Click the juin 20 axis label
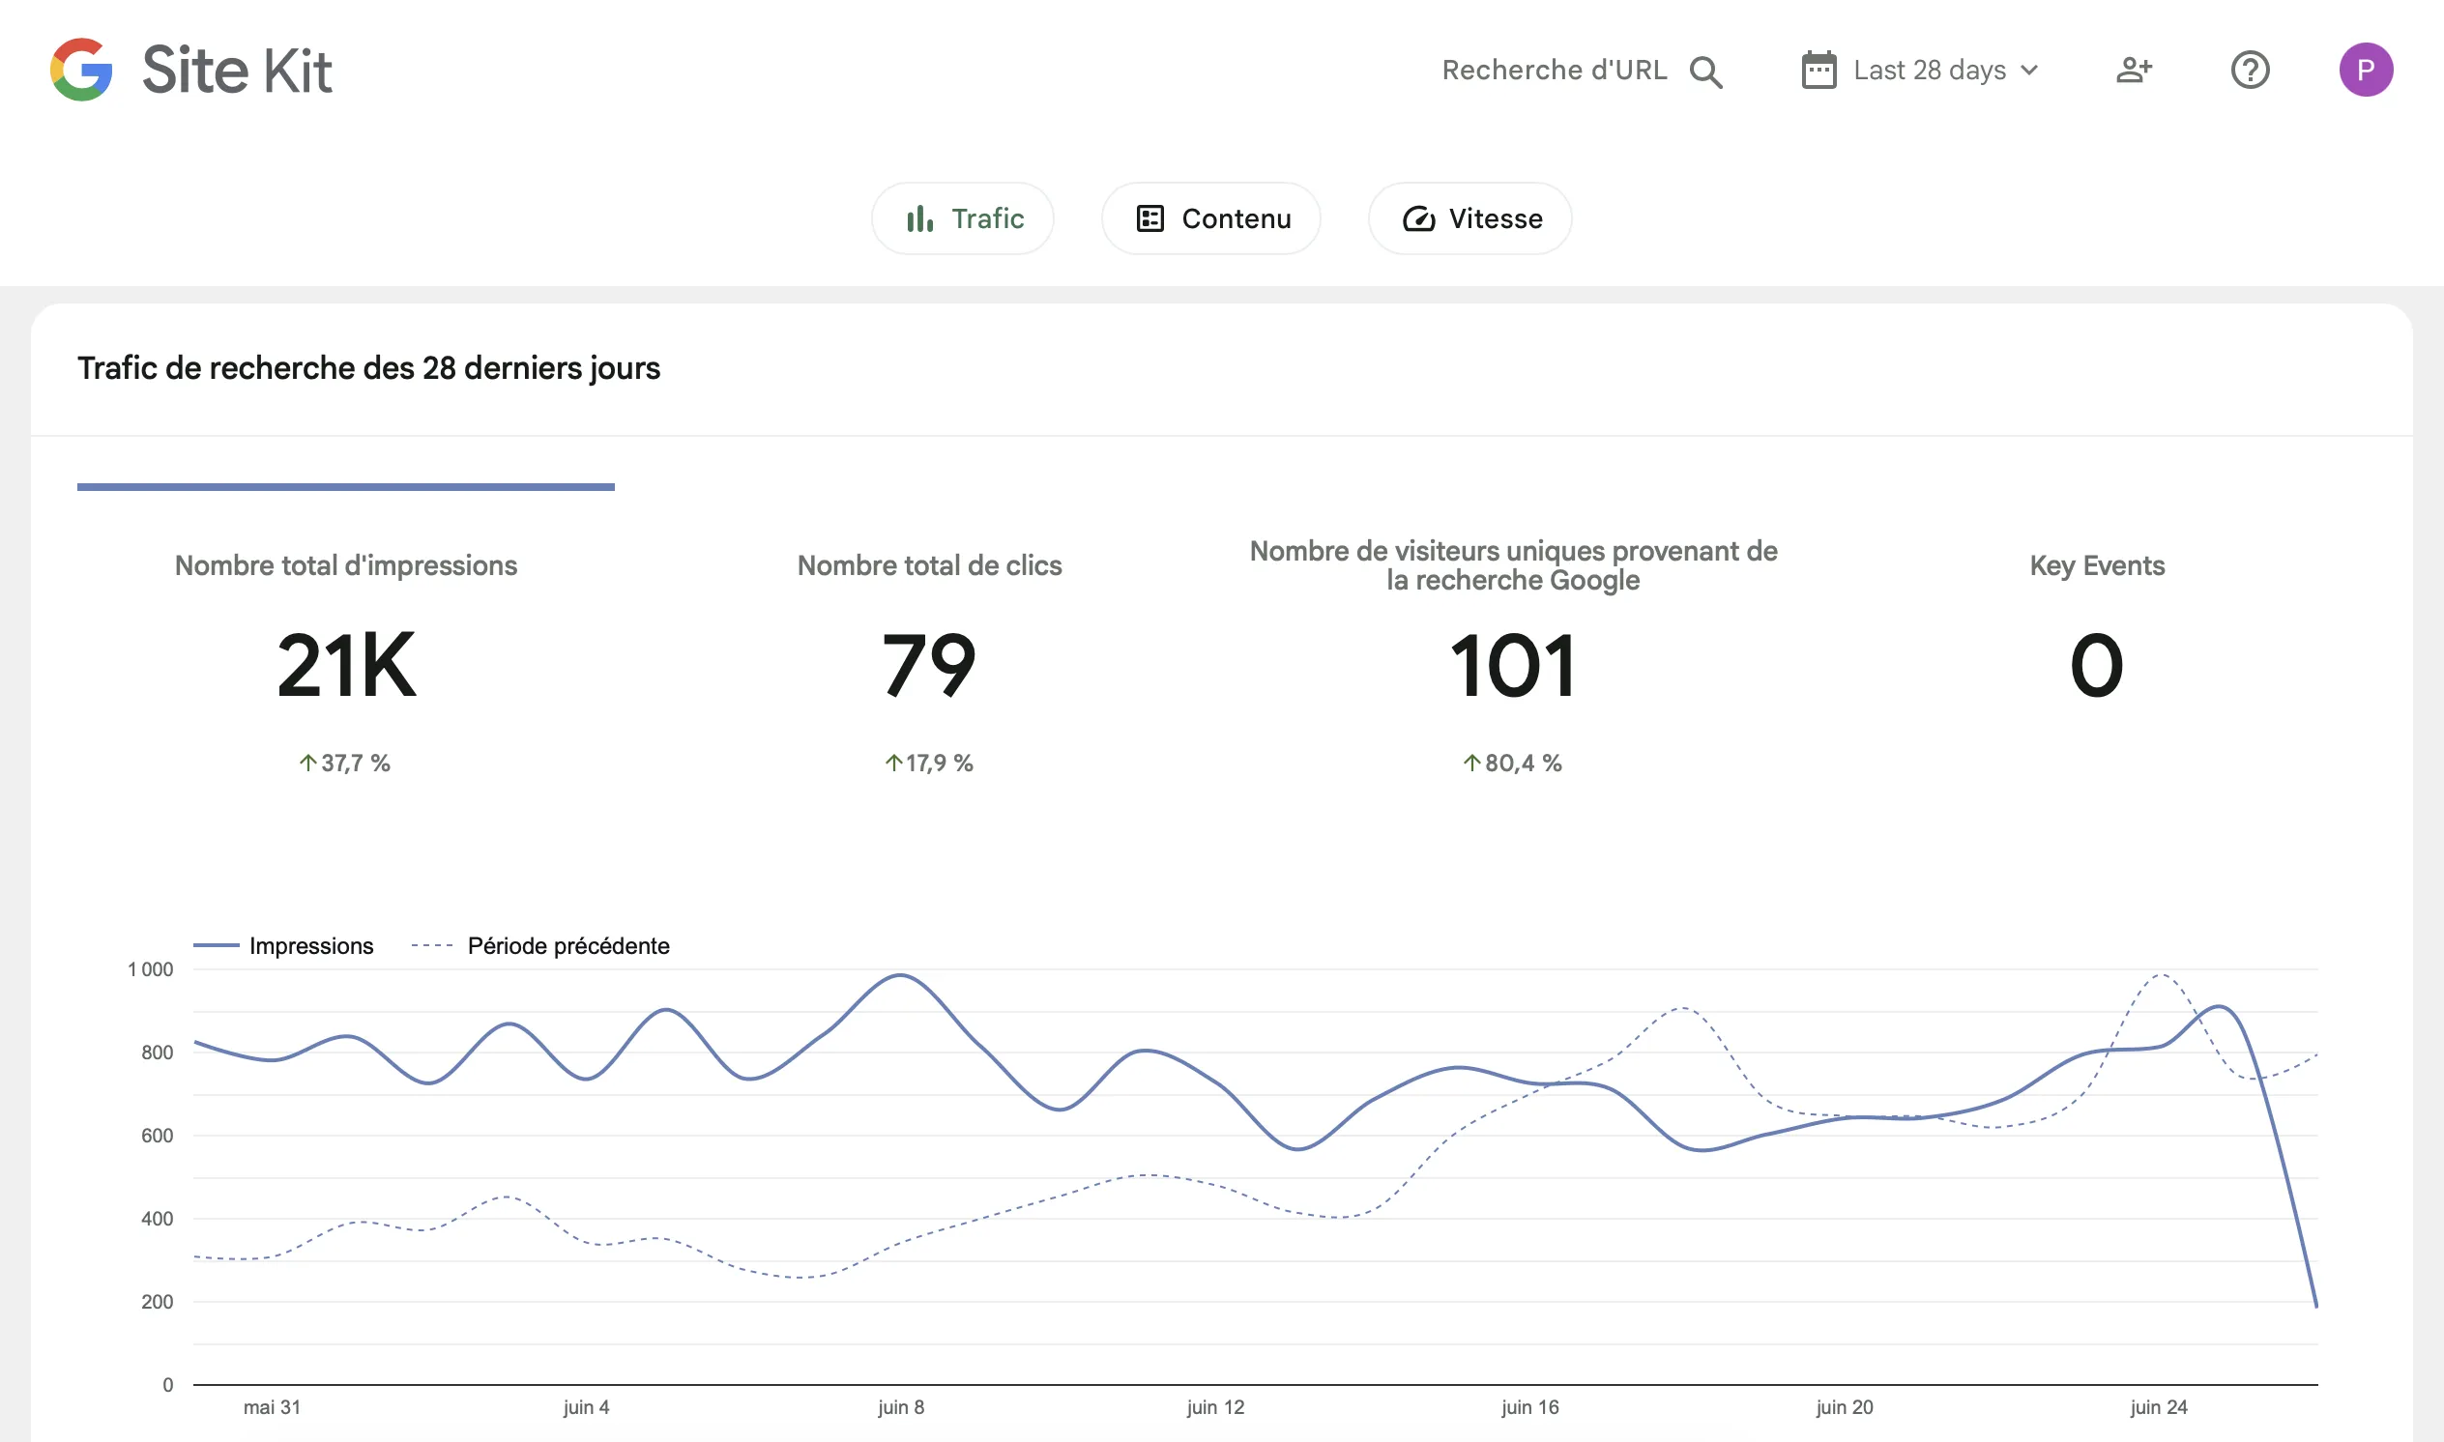 (1844, 1407)
